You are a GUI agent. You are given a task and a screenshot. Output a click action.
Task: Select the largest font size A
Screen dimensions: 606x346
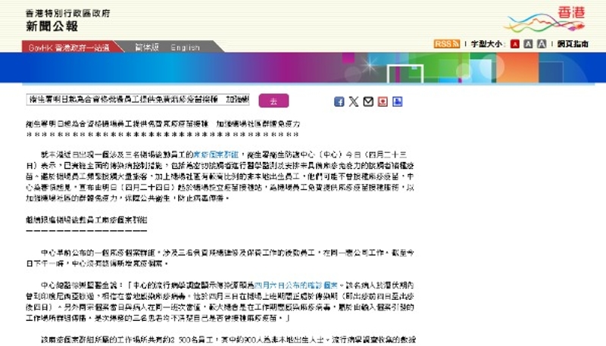542,44
